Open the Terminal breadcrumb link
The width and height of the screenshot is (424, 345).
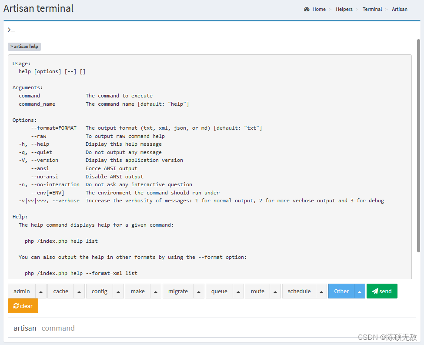[x=372, y=9]
